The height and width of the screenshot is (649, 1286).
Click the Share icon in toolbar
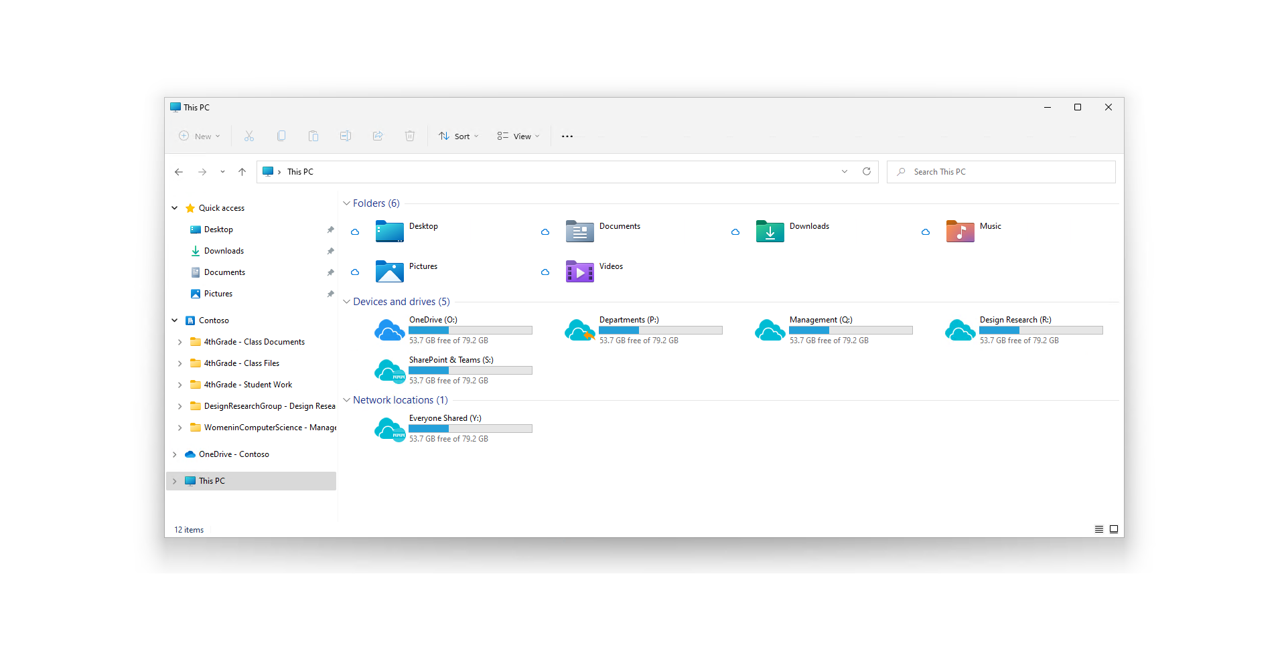click(x=378, y=136)
